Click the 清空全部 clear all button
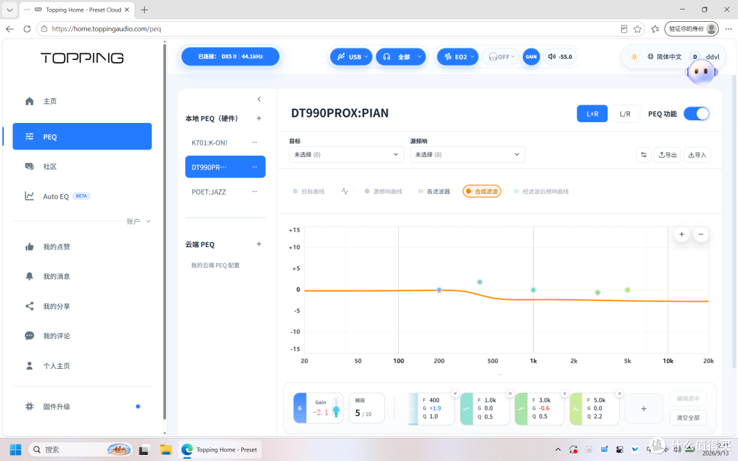738x461 pixels. 687,417
